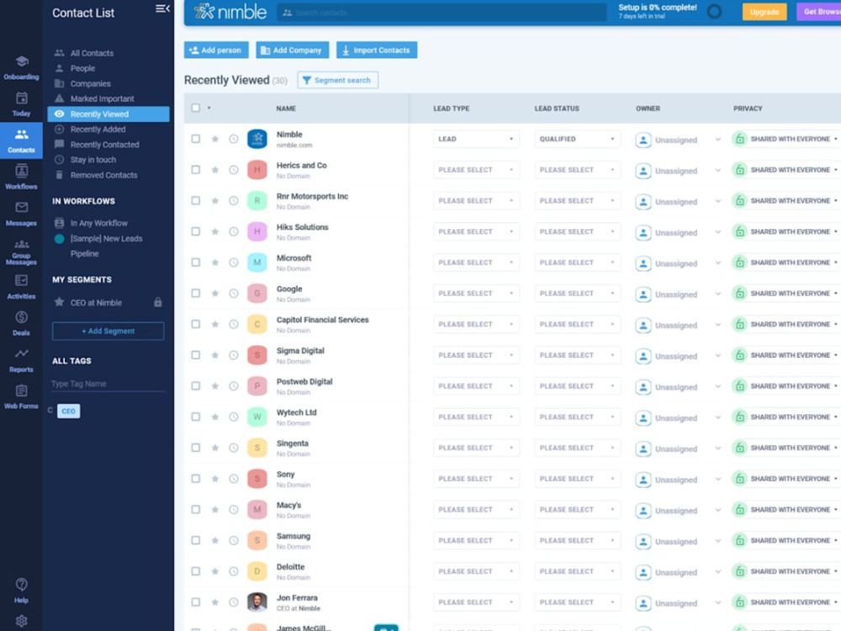Click the Type Tag Name field
The image size is (841, 631).
coord(108,384)
